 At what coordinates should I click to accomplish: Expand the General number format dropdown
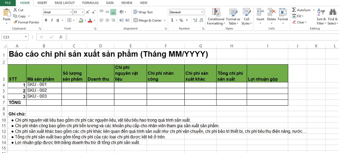pyautogui.click(x=202, y=12)
